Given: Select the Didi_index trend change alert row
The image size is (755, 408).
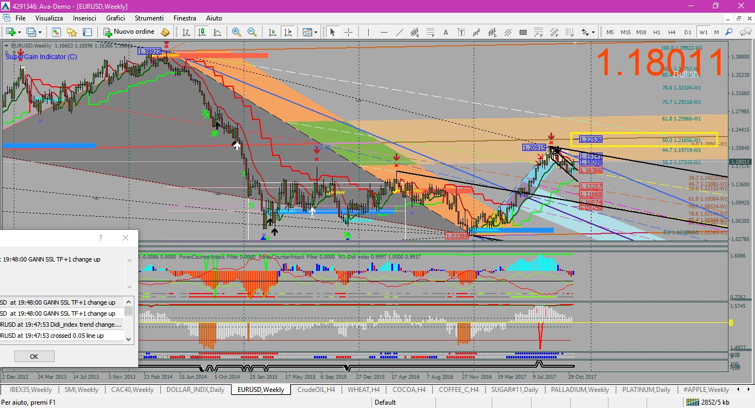Looking at the screenshot, I should (61, 325).
